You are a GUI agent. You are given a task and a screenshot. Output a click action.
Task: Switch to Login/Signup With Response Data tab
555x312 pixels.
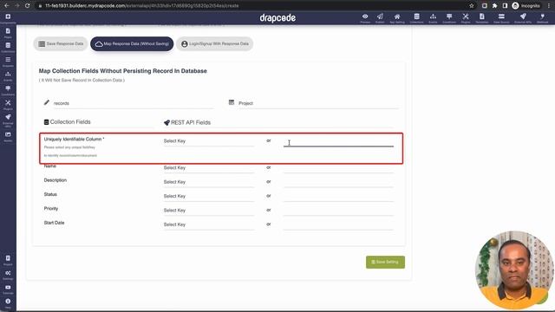point(214,44)
